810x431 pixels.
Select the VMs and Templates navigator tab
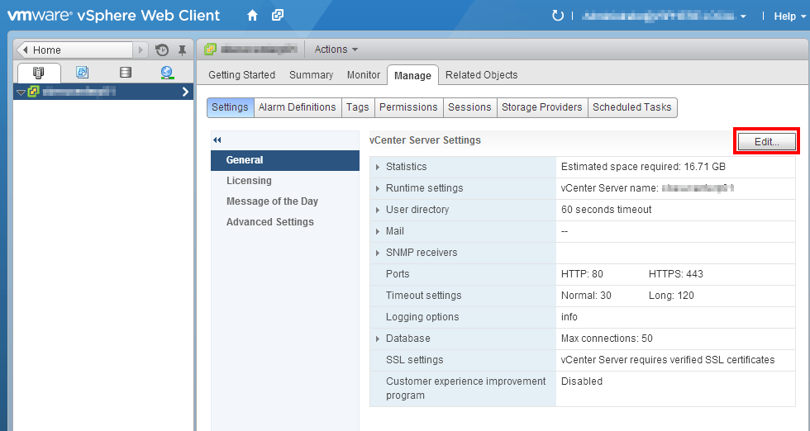point(82,73)
